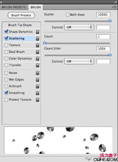Select the Brush tab
118x162 pixels.
(36, 7)
